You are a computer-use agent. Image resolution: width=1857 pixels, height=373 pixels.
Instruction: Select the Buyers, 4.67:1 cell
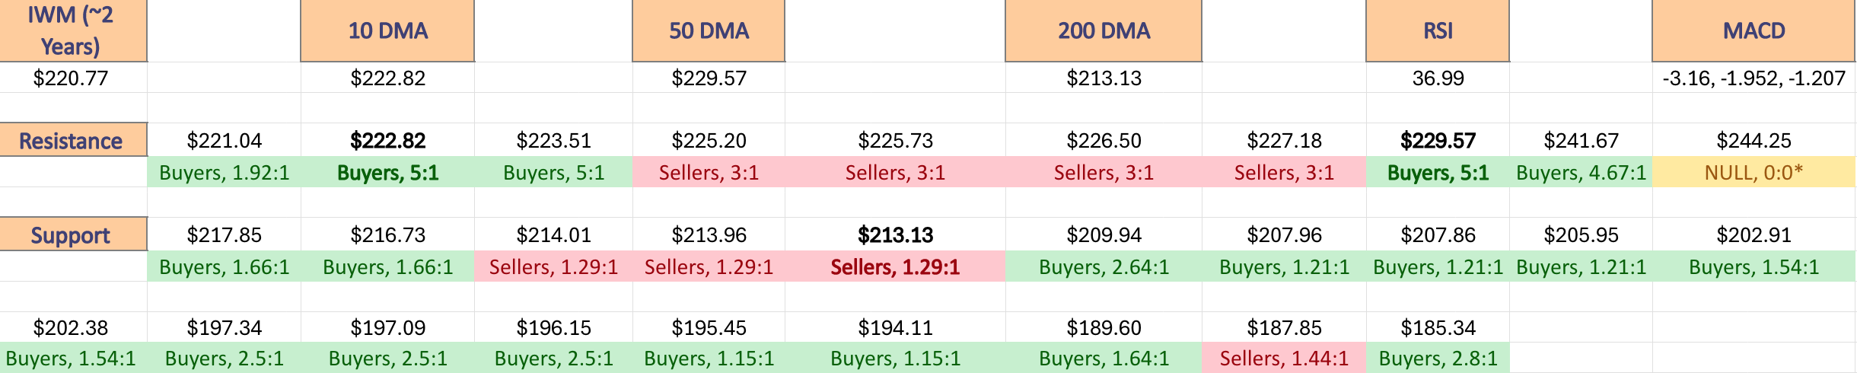tap(1581, 172)
